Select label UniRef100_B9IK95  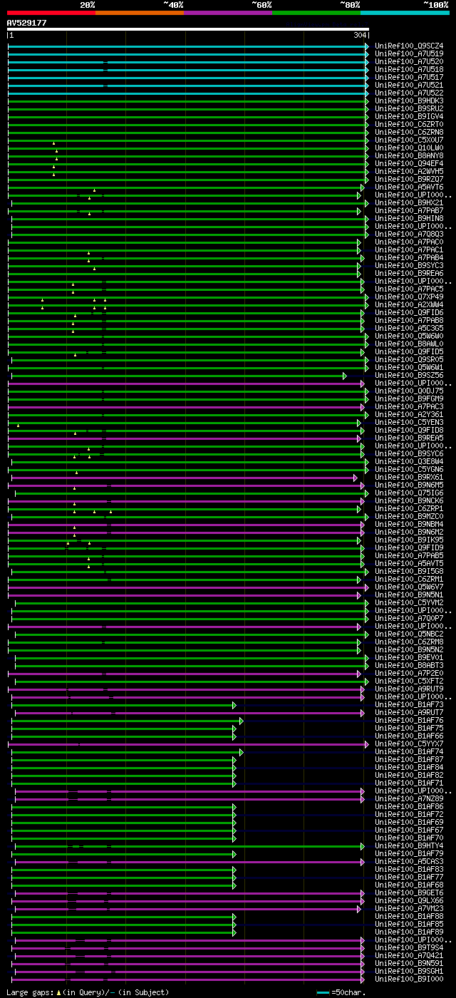pos(409,540)
